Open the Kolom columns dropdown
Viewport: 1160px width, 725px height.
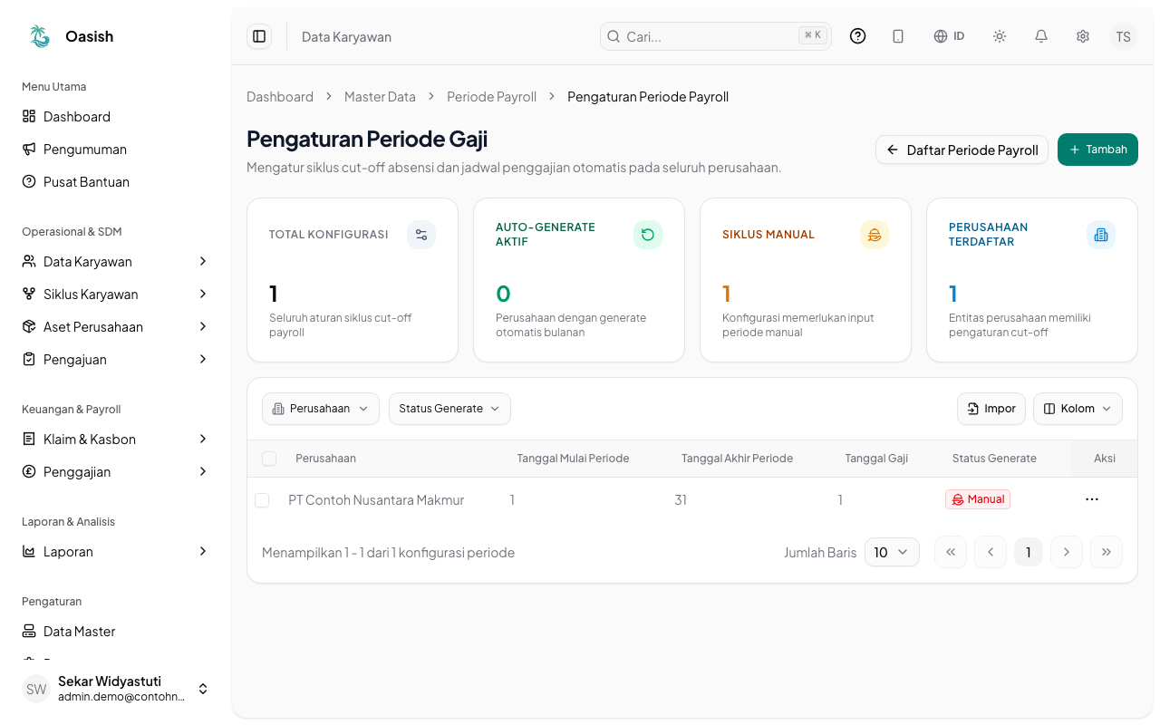coord(1078,409)
